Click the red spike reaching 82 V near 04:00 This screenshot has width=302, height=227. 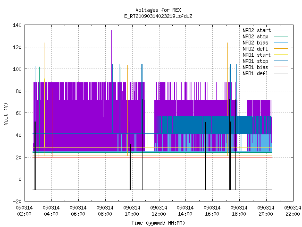coord(52,122)
